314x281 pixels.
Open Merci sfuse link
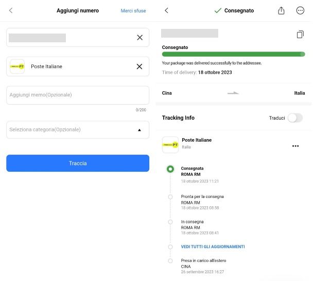point(133,11)
